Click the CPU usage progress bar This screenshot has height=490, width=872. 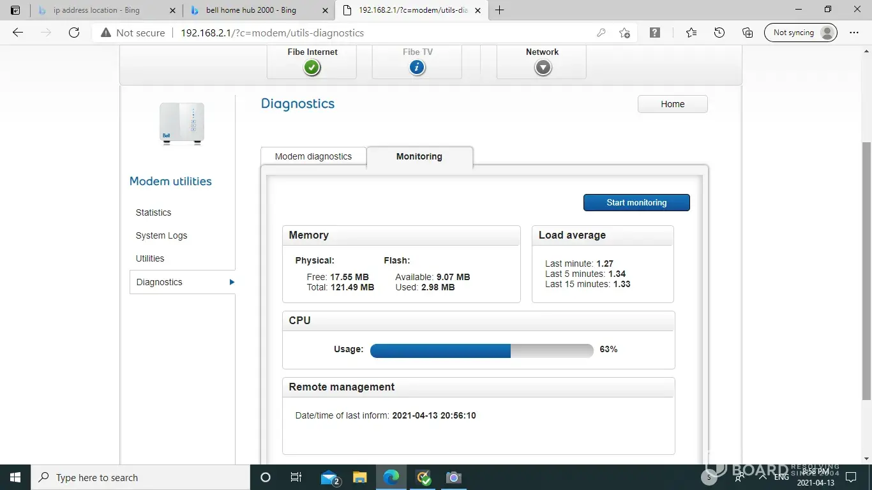[481, 350]
